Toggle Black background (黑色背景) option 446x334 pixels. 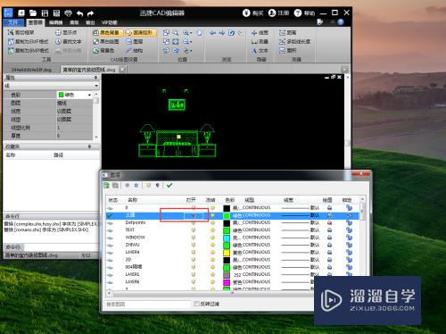(106, 32)
